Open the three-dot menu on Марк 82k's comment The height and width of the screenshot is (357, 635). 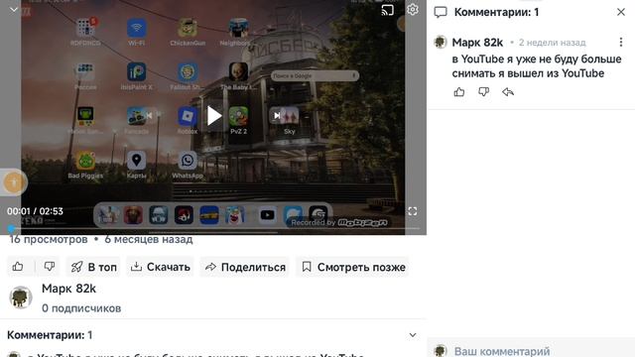[621, 42]
